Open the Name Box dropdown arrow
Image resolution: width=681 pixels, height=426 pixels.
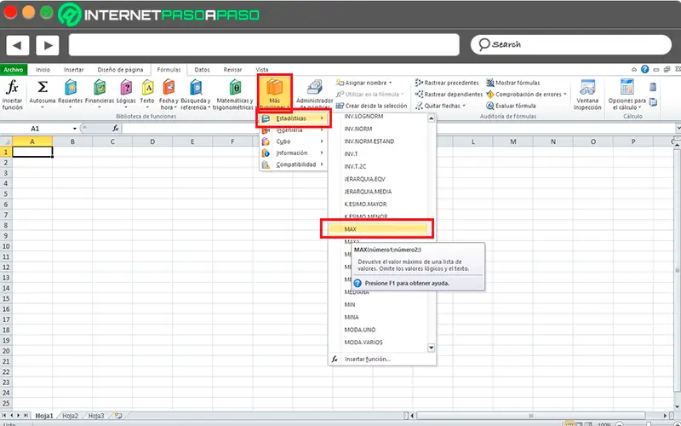tap(75, 129)
